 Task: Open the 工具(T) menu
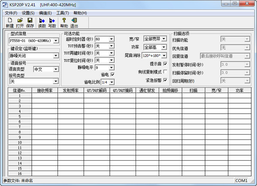click(63, 13)
